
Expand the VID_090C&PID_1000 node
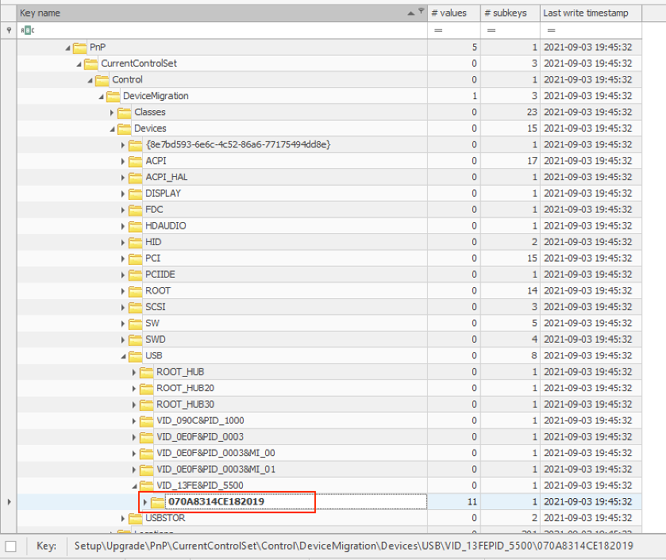coord(134,421)
